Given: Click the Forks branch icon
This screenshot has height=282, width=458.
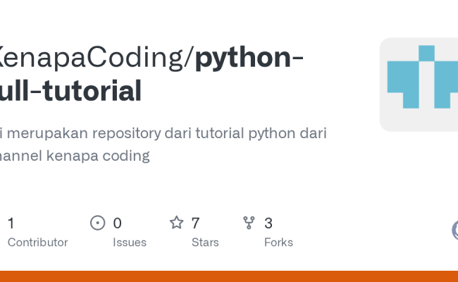Looking at the screenshot, I should pyautogui.click(x=249, y=223).
